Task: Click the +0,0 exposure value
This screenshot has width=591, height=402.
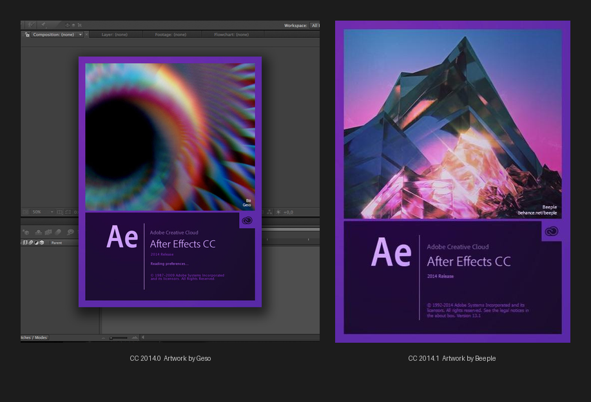Action: (x=288, y=212)
